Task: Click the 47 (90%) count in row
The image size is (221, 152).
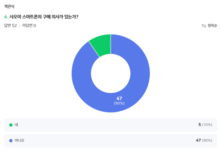Action: [x=204, y=140]
